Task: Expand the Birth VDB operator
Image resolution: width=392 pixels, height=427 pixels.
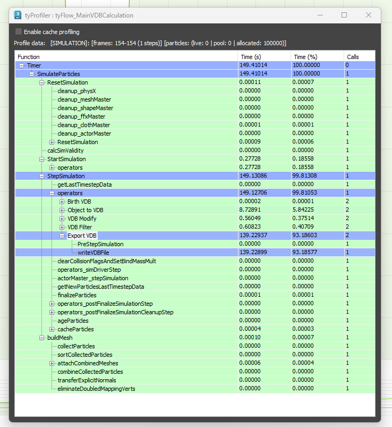Action: tap(62, 202)
